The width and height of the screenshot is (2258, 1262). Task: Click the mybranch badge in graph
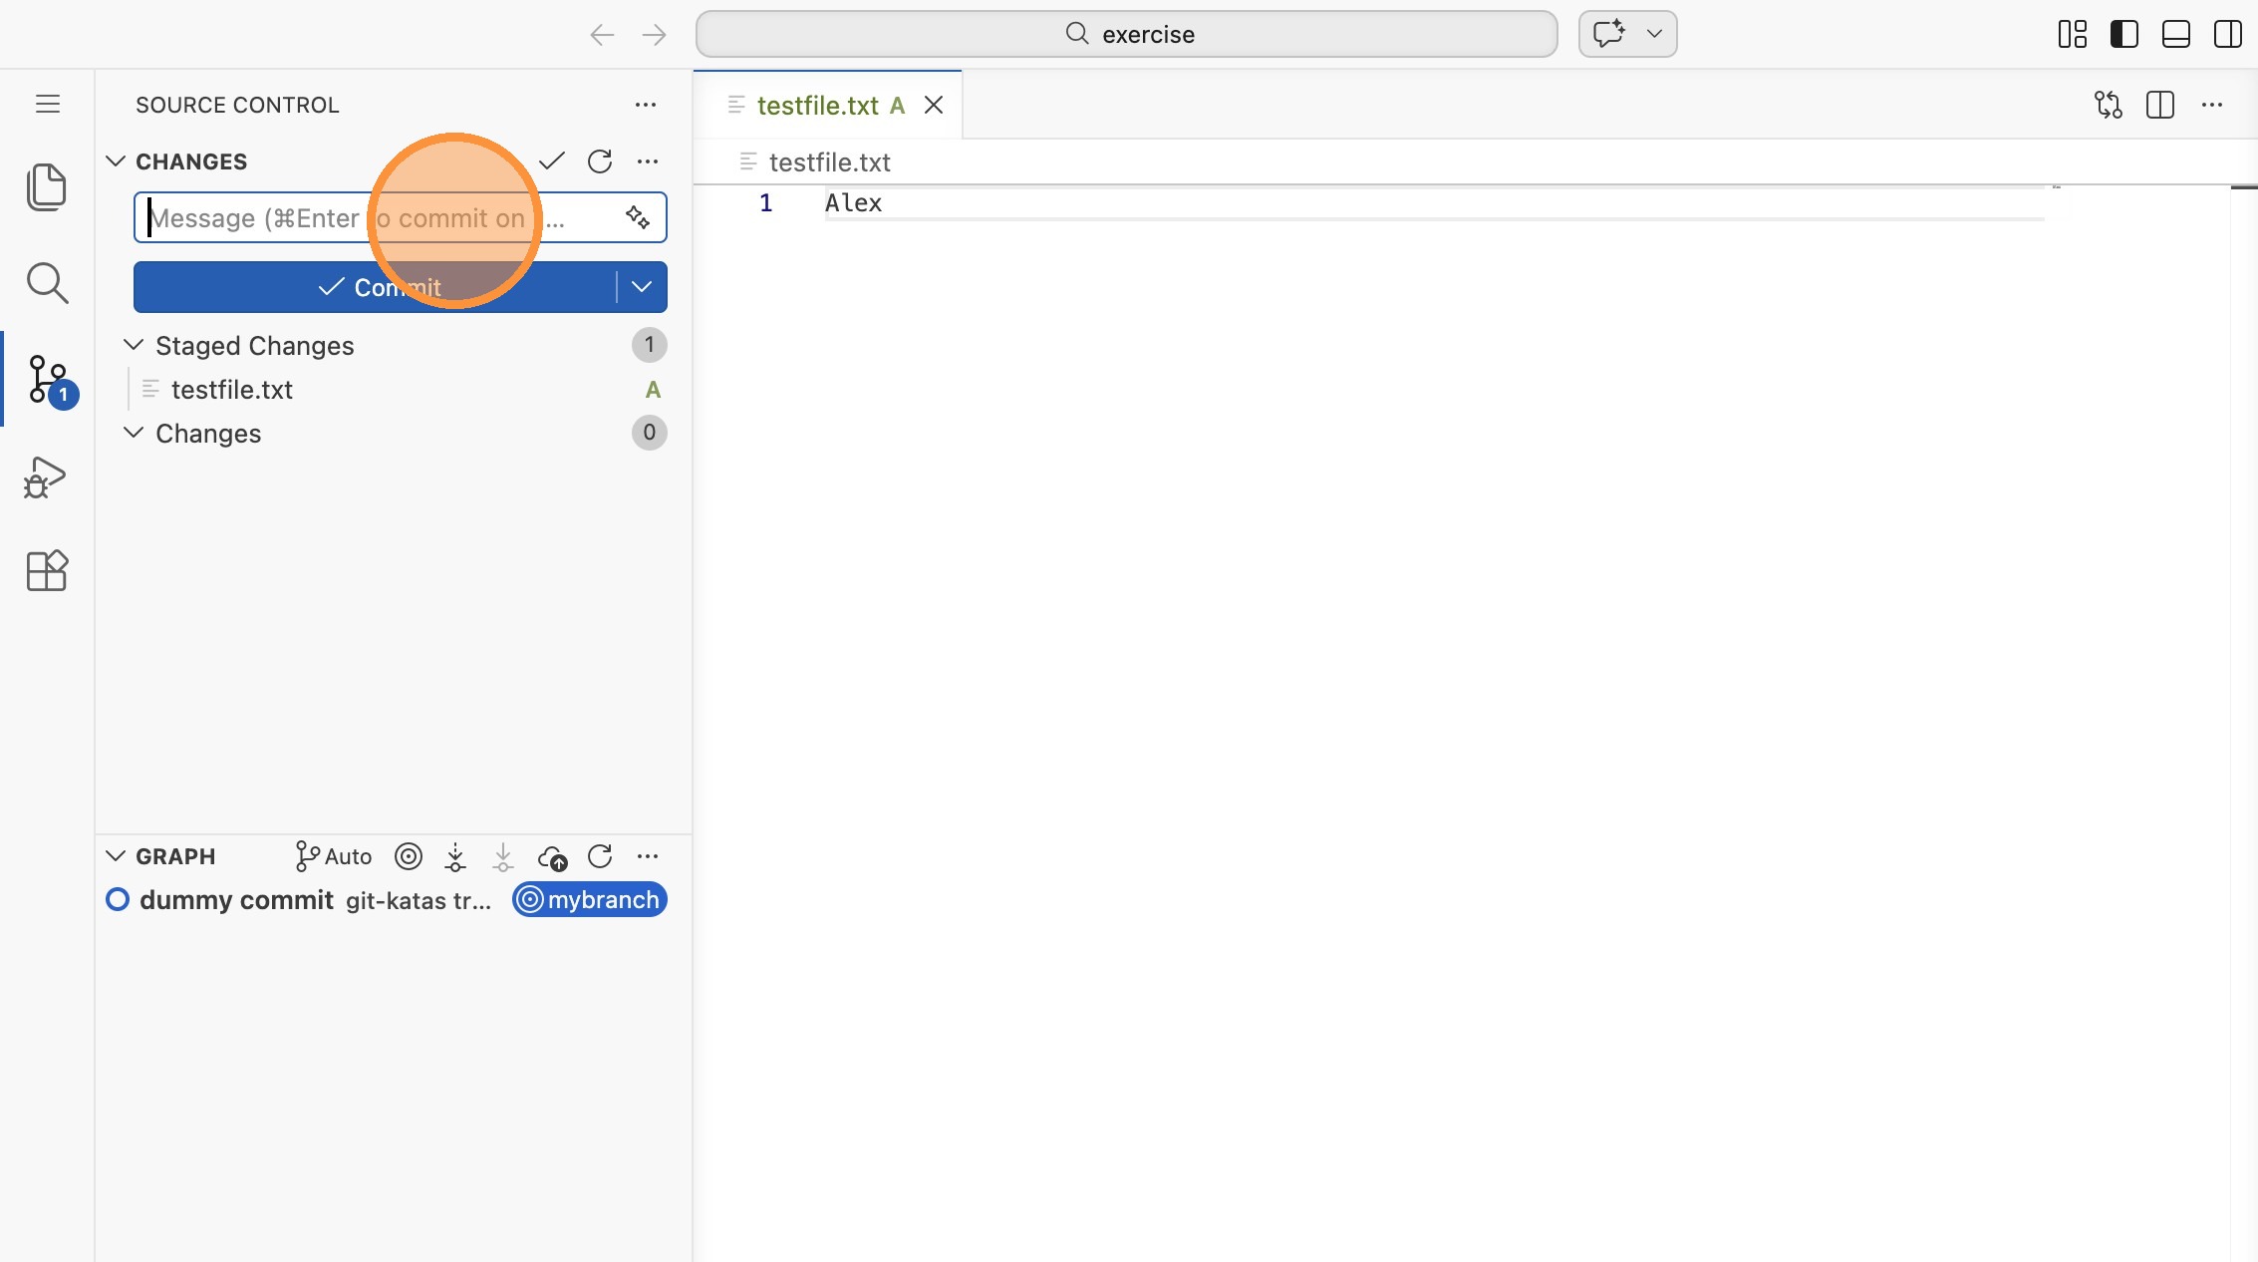590,900
